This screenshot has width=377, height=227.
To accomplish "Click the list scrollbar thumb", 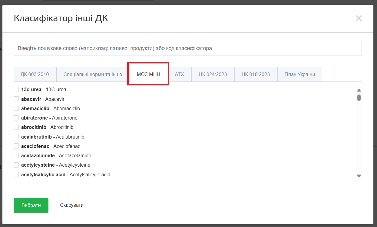I will tap(359, 98).
